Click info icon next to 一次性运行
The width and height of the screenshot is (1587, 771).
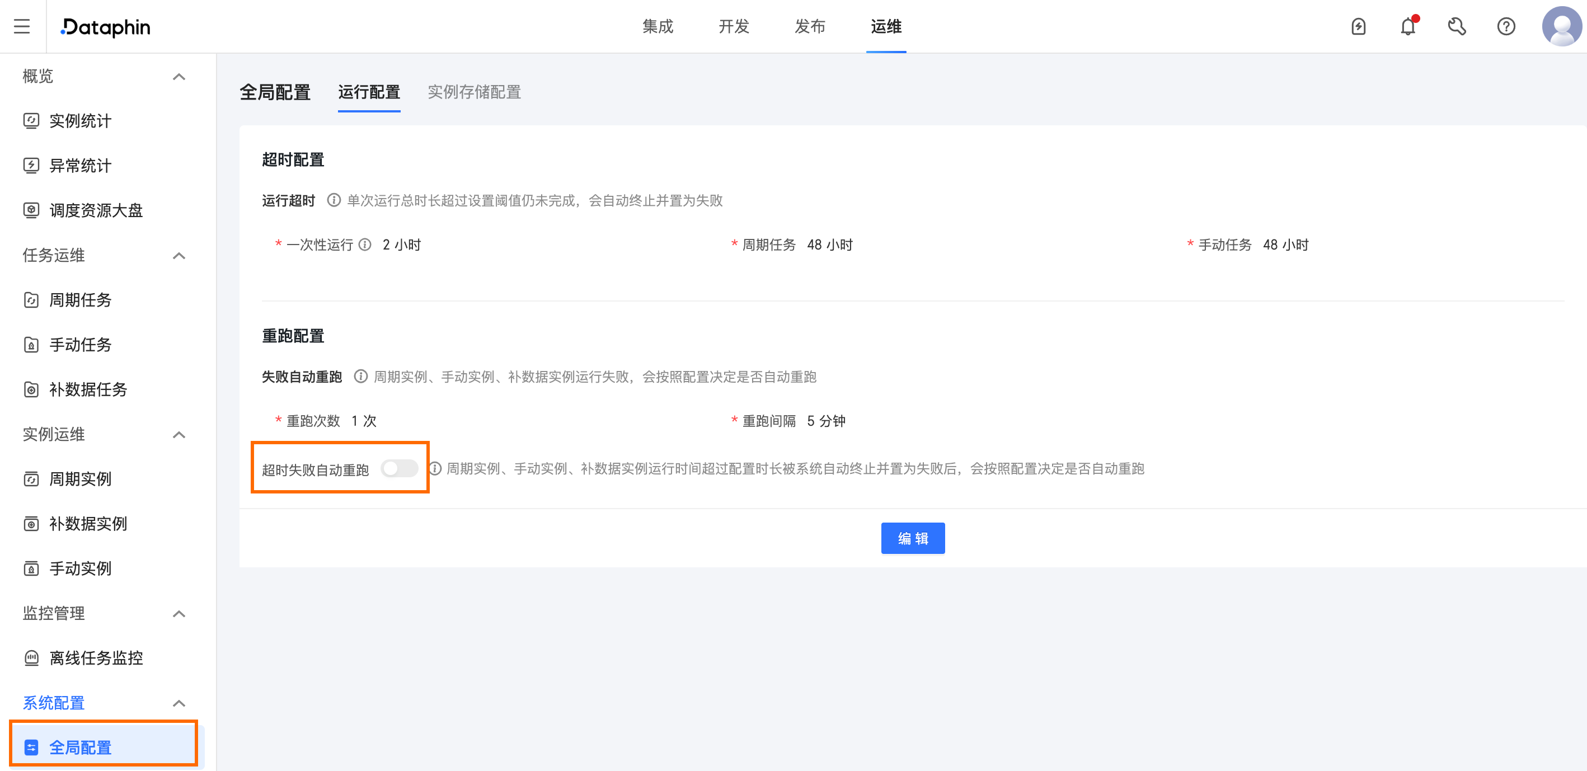click(365, 245)
